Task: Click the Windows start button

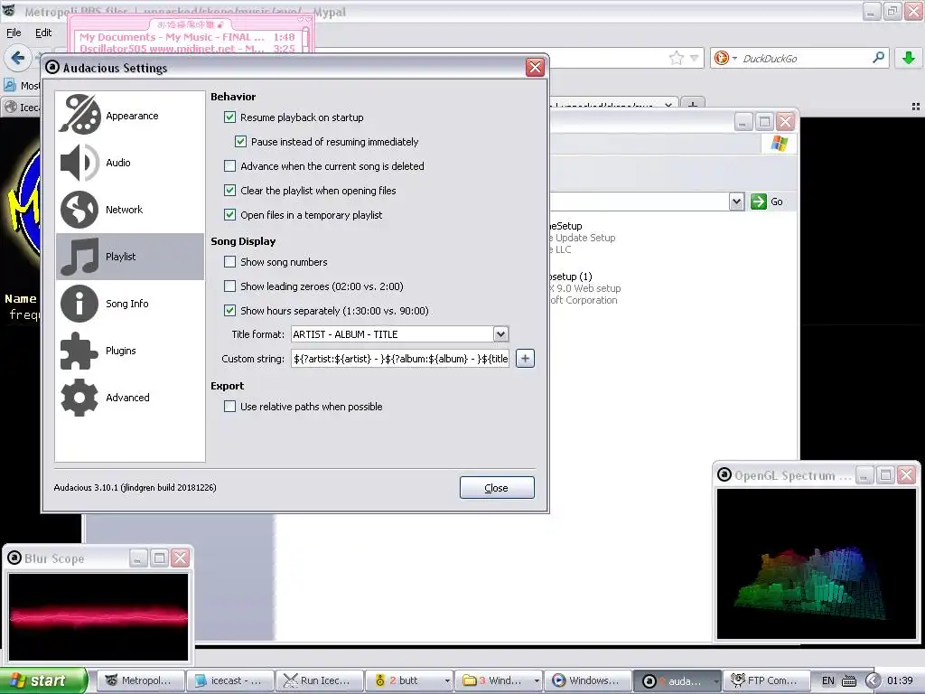Action: [x=43, y=680]
